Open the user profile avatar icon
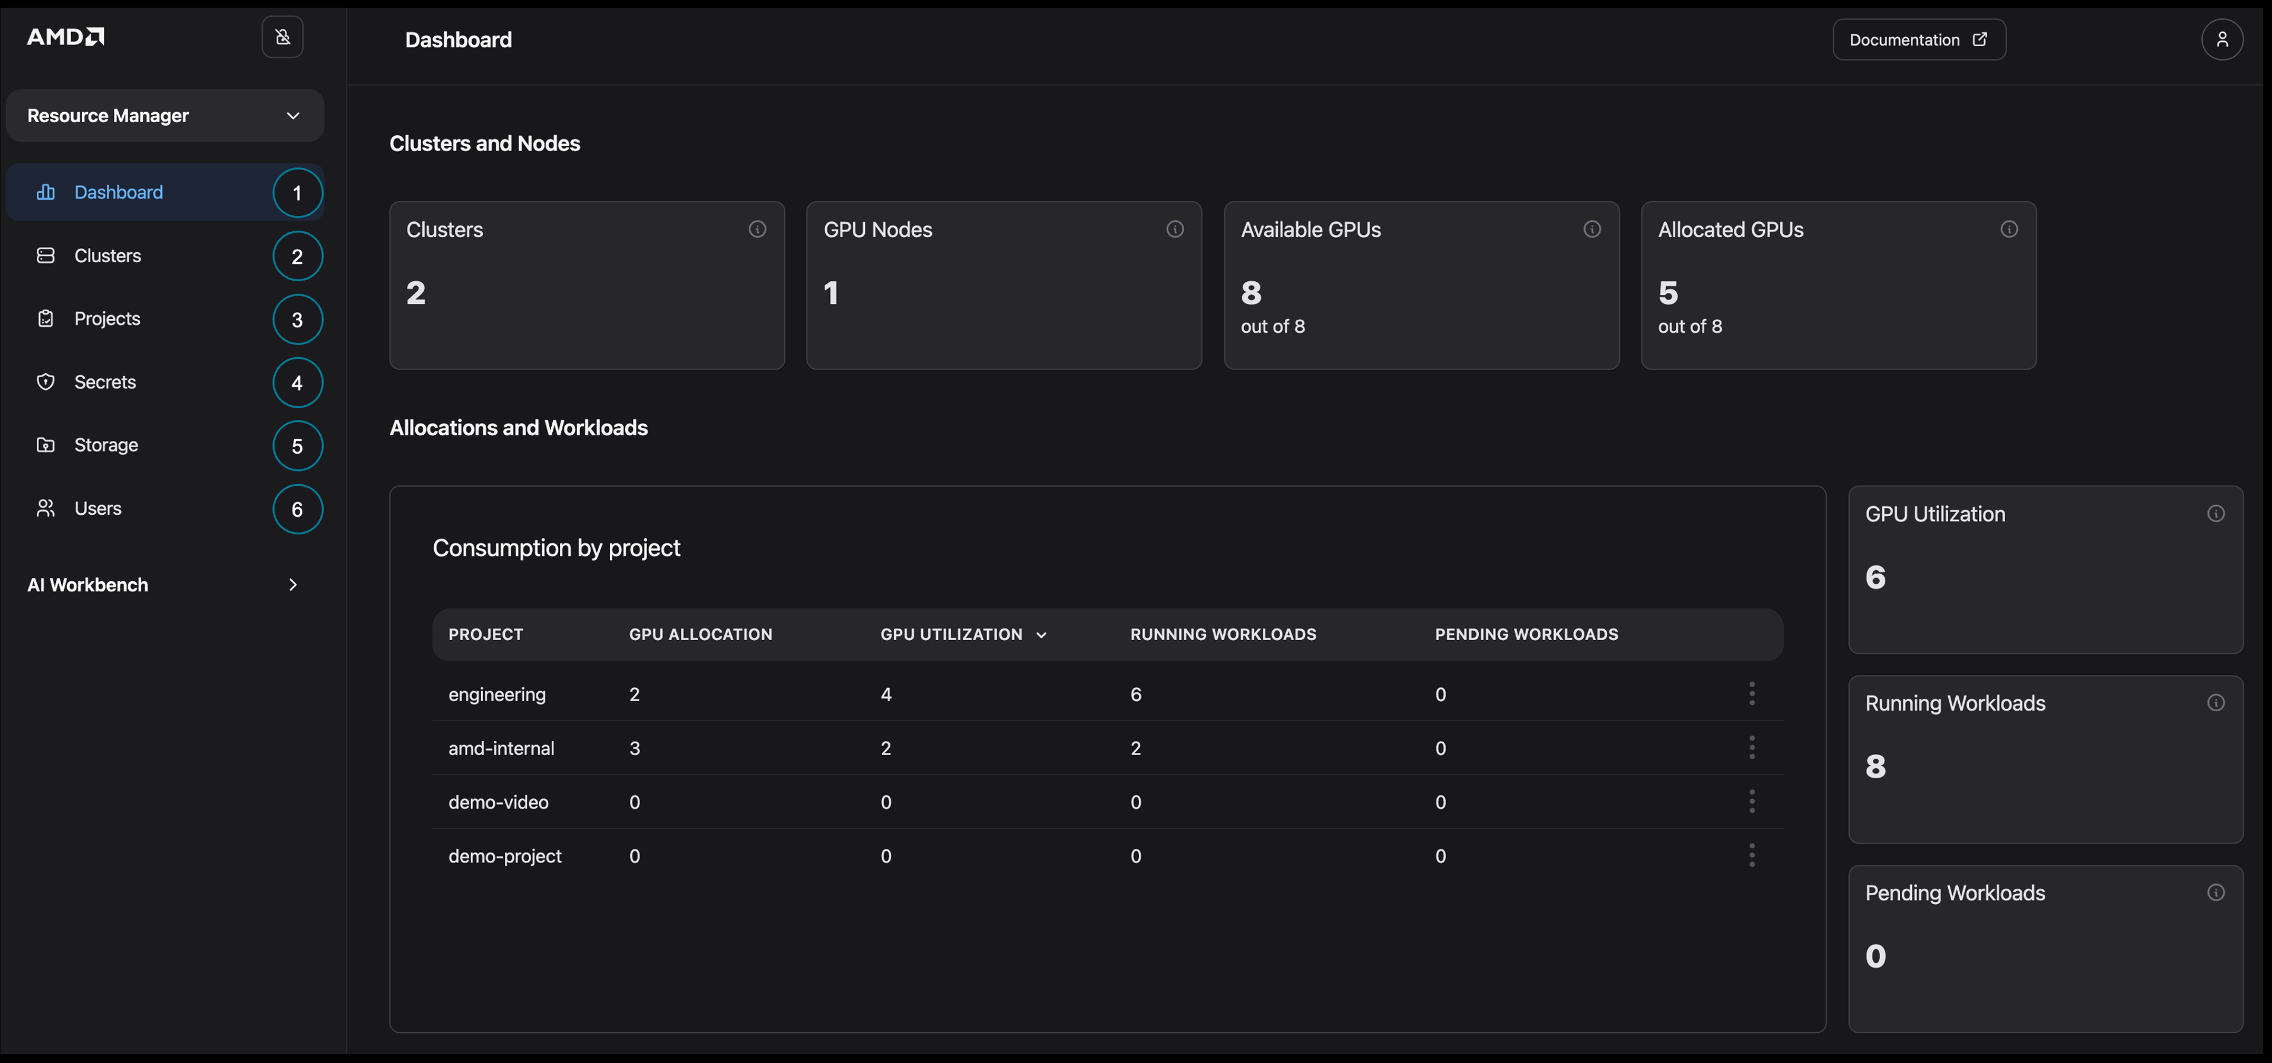 coord(2222,40)
